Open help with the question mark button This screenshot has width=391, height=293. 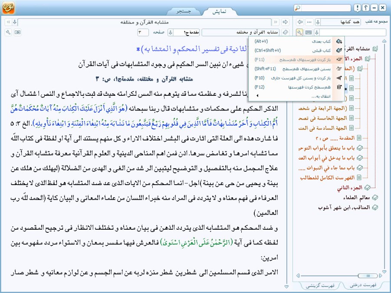coord(365,8)
